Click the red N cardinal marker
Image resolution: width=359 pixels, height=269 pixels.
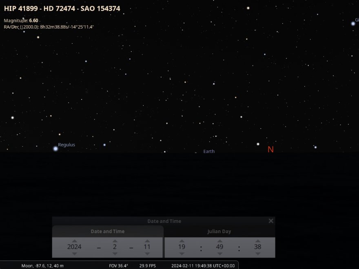(x=270, y=150)
